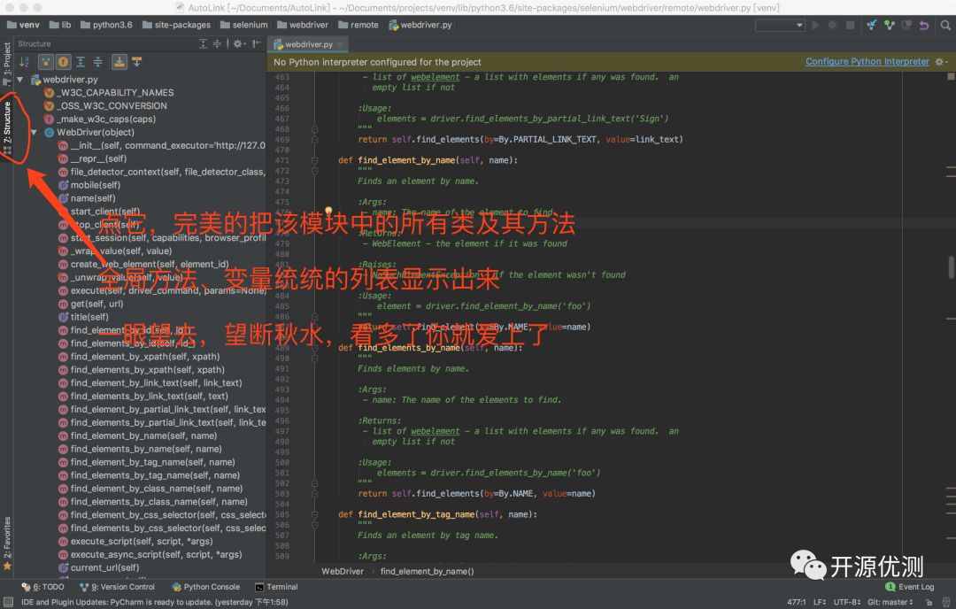Click the selenium breadcrumb folder

click(244, 25)
